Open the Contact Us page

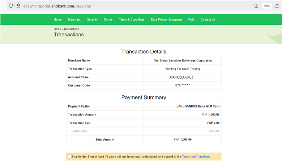tap(208, 19)
